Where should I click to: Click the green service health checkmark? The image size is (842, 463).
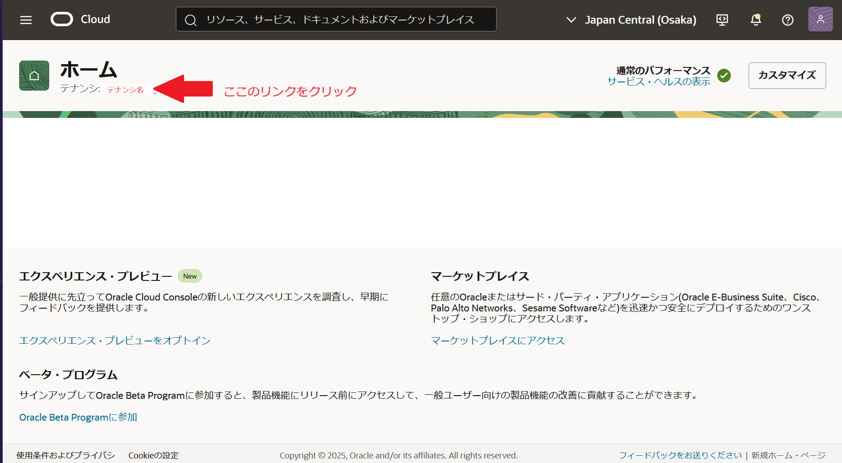[x=724, y=76]
